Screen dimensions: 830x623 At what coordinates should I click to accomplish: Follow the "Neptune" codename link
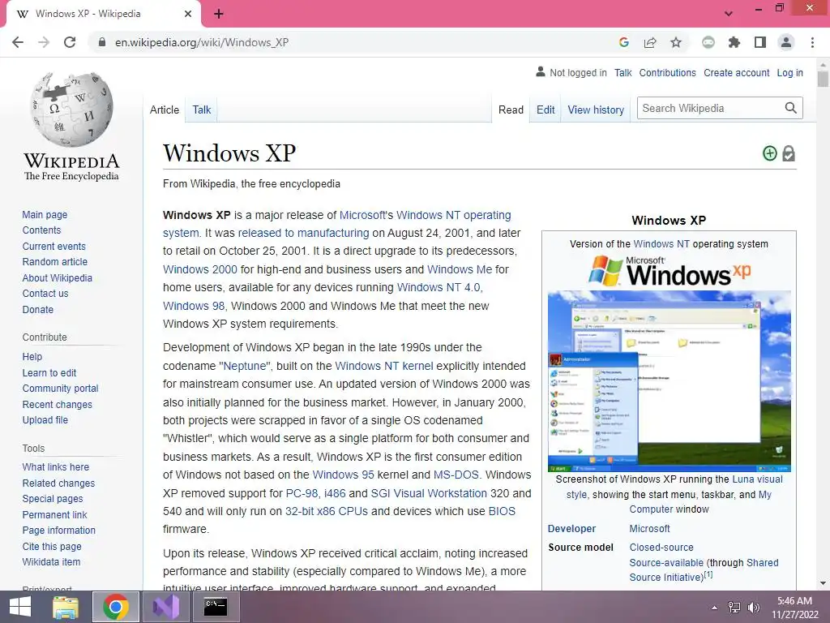[x=245, y=366]
